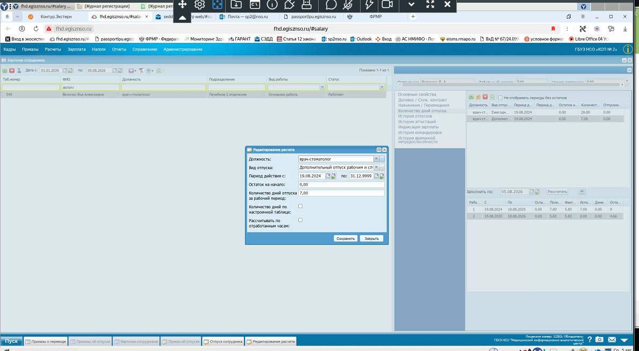Screen dimensions: 639x351
Task: Click the green add record icon in vacation days panel
Action: [471, 97]
